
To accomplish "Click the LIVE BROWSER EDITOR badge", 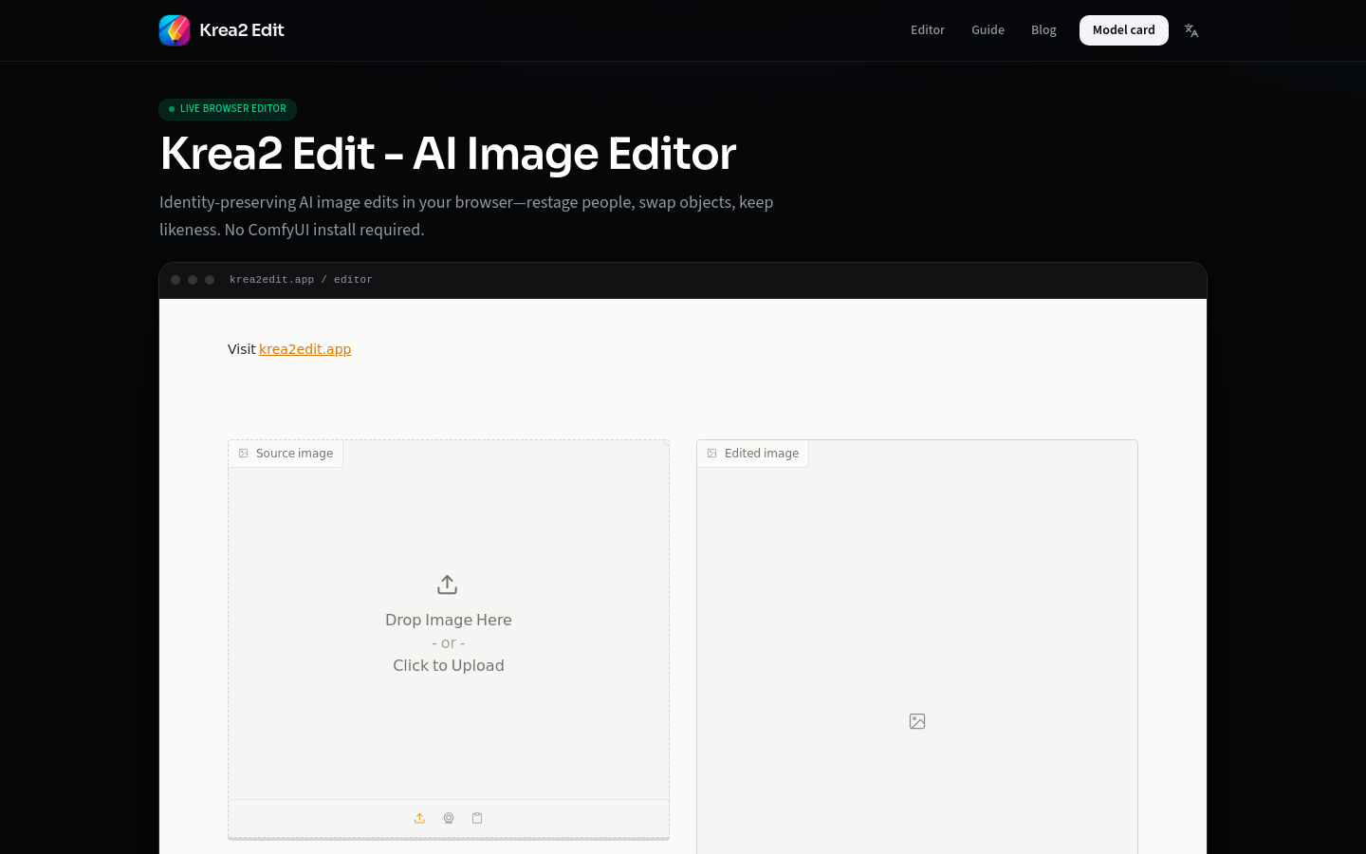I will click(x=228, y=109).
